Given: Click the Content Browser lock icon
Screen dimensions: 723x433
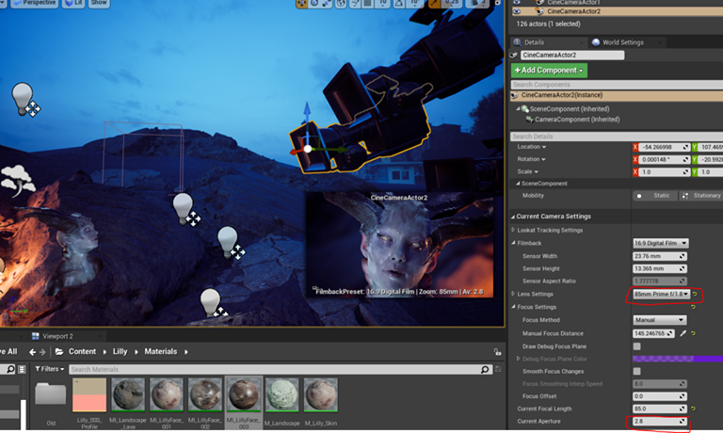Looking at the screenshot, I should click(496, 351).
